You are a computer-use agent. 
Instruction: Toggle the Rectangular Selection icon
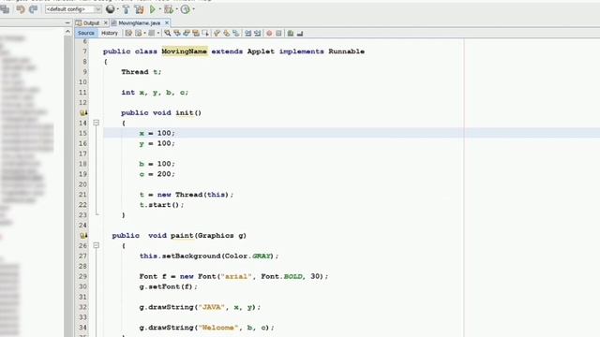(x=205, y=34)
